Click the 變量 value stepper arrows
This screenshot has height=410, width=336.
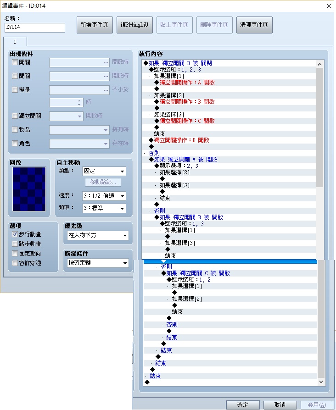click(x=79, y=103)
